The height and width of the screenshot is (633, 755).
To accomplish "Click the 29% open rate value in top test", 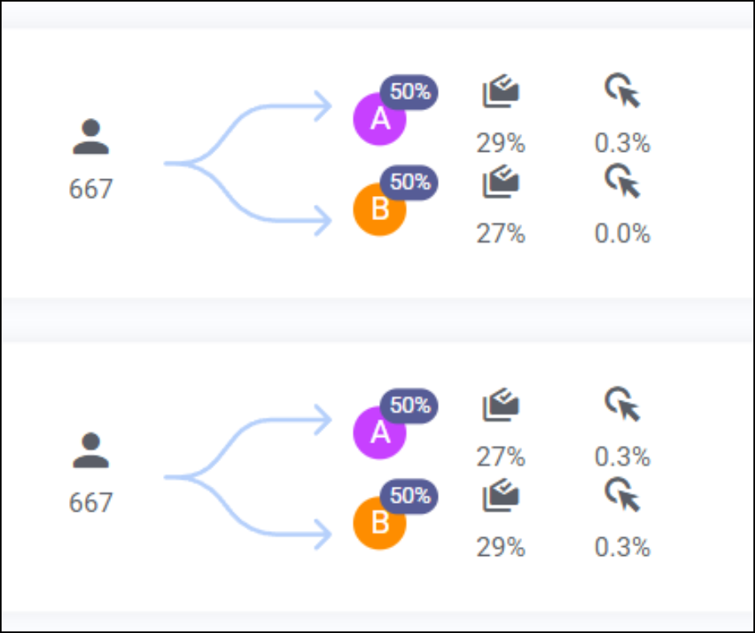I will tap(502, 144).
